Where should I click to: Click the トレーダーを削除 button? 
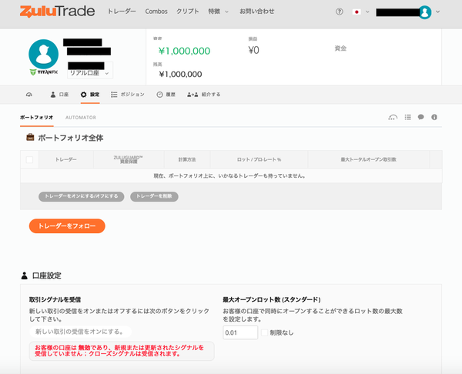[154, 196]
